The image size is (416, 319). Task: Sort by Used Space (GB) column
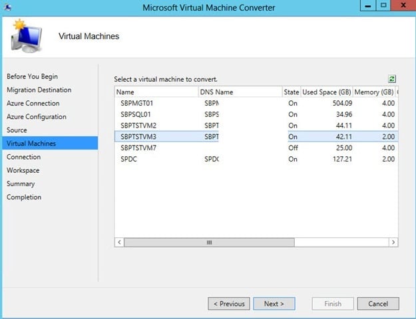pyautogui.click(x=327, y=92)
